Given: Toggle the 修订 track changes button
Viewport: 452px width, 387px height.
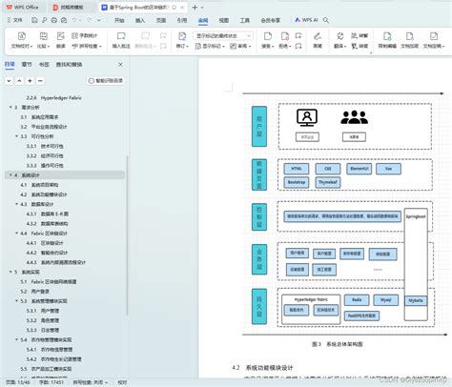Looking at the screenshot, I should tap(182, 40).
